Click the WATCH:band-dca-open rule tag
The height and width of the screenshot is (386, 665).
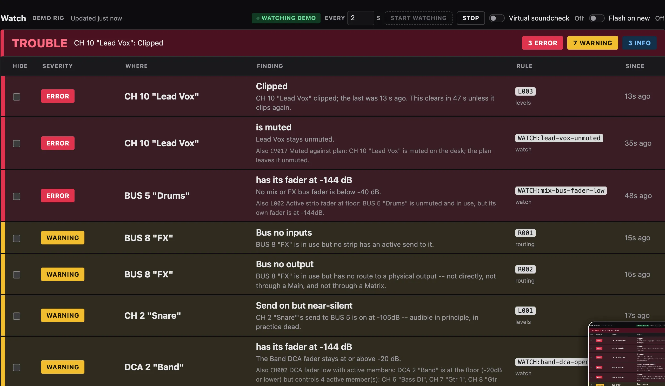pos(552,362)
